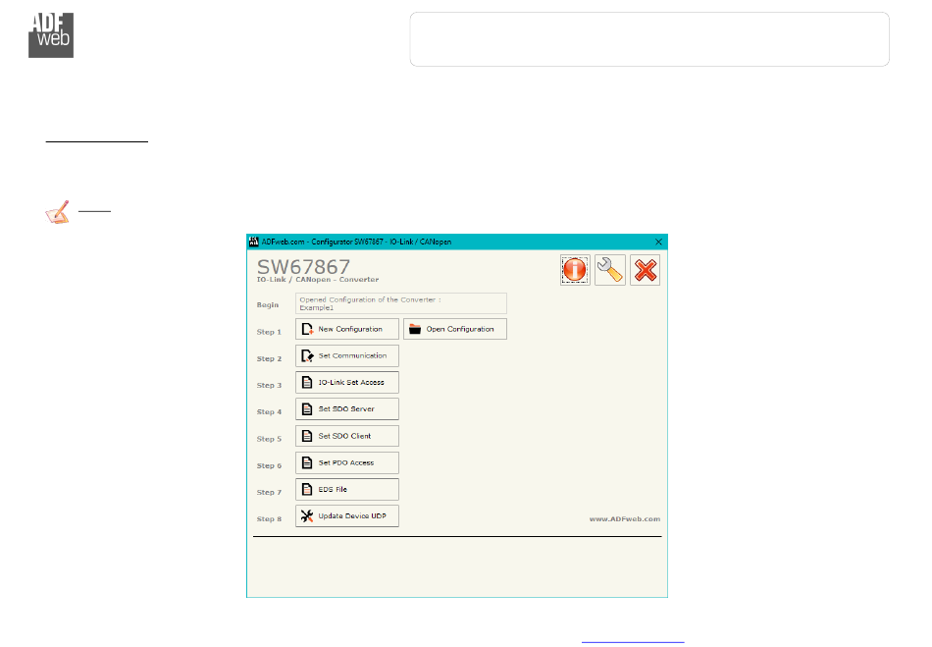
Task: Click the note pencil icon
Action: pyautogui.click(x=58, y=212)
